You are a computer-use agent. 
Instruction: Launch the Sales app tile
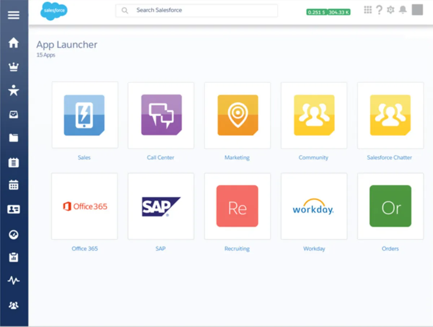(85, 115)
